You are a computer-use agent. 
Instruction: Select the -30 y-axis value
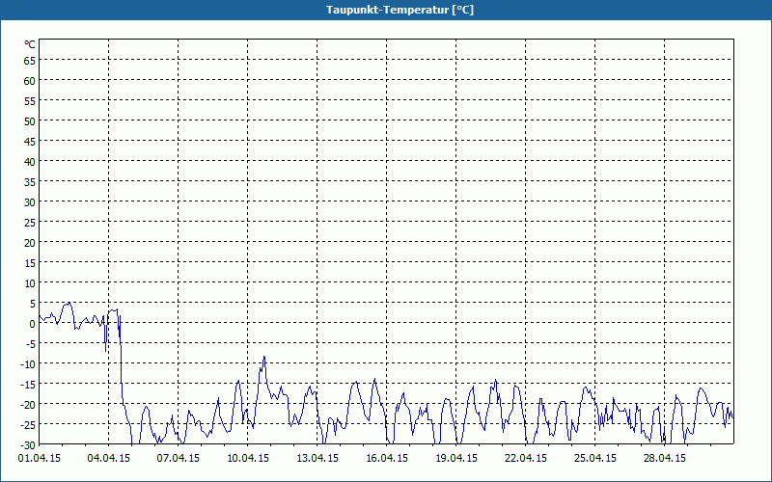point(29,444)
